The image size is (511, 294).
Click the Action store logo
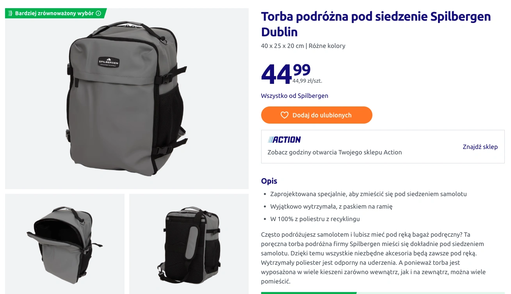284,139
